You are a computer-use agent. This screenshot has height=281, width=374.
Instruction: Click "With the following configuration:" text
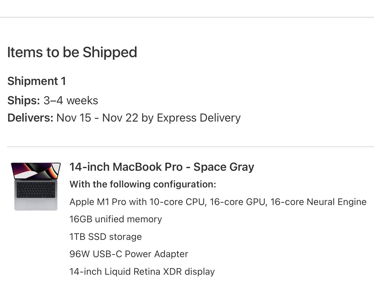143,184
